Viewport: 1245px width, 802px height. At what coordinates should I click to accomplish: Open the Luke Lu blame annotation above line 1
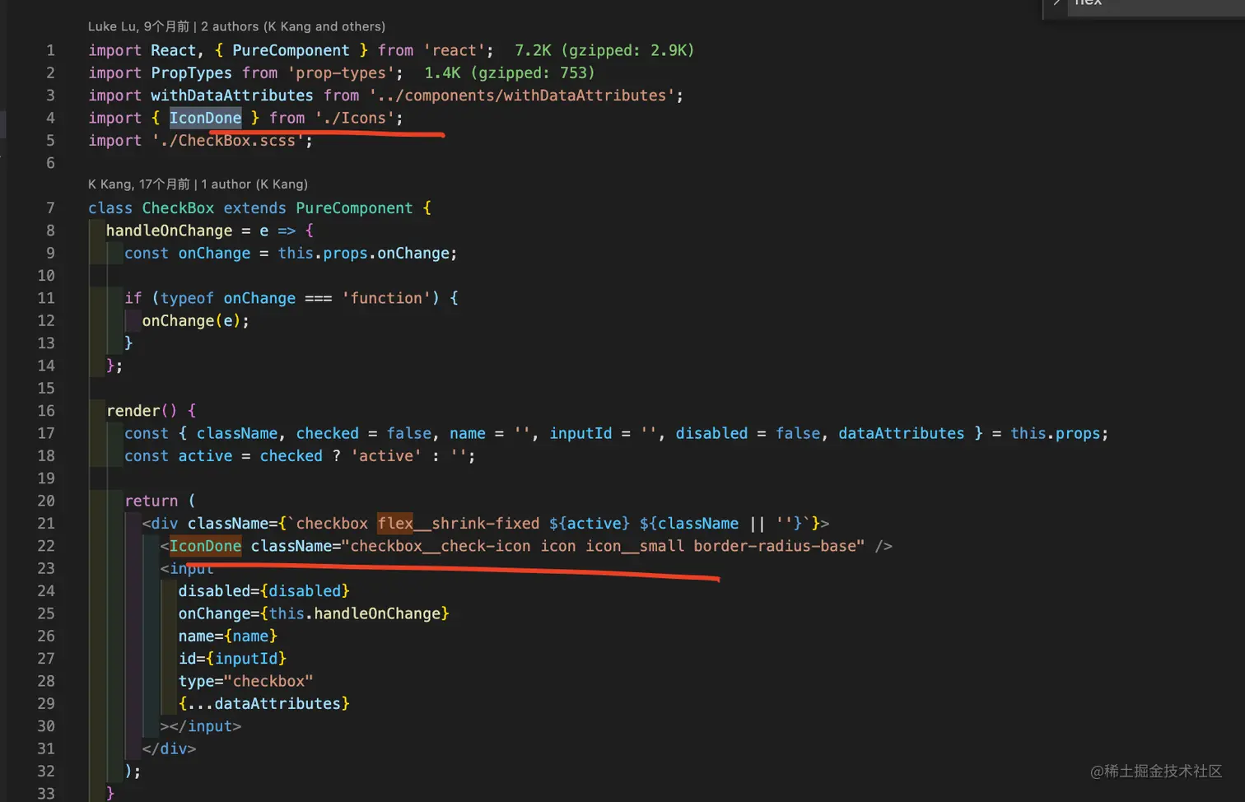(x=236, y=26)
